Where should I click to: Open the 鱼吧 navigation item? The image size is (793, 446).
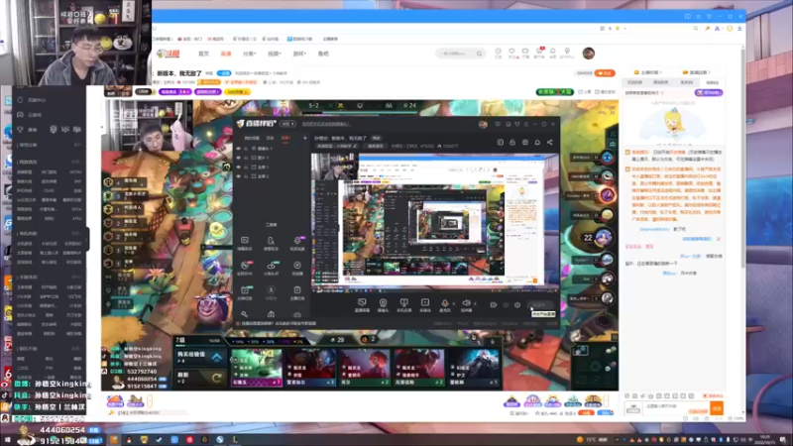point(323,54)
